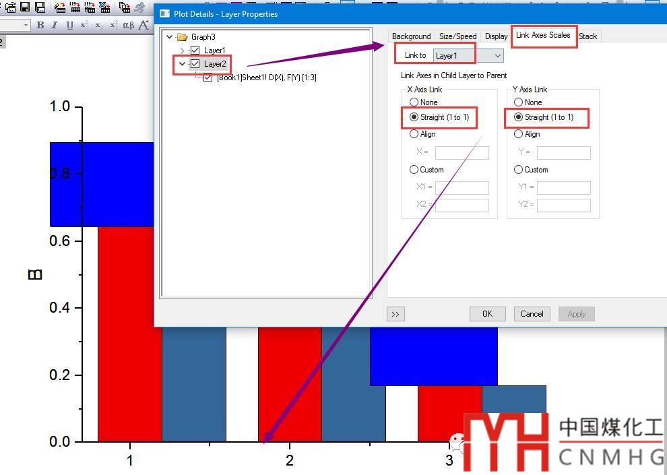Select Custom under Y Axis Link

[518, 170]
